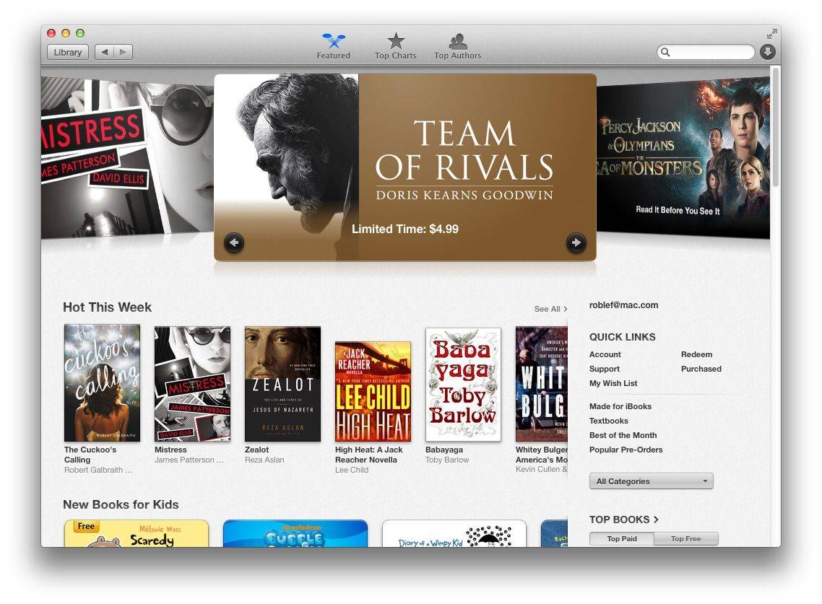
Task: Open the All Categories dropdown
Action: (x=651, y=481)
